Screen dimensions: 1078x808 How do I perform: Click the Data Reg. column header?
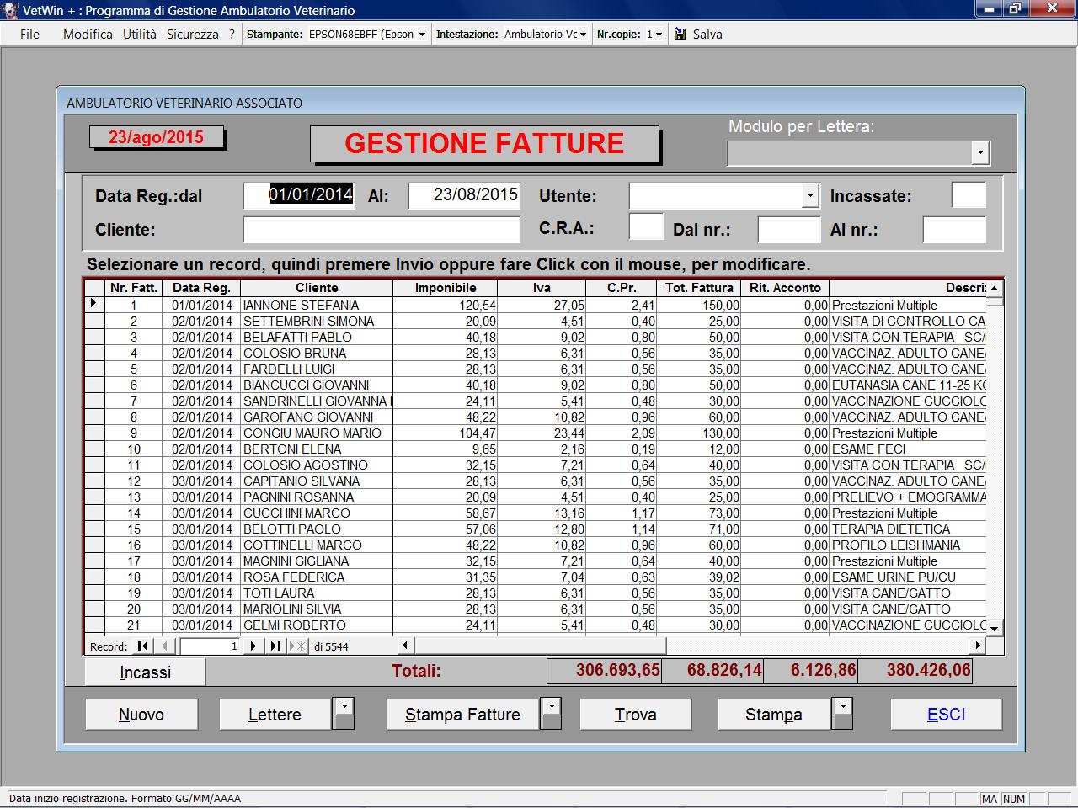coord(201,288)
